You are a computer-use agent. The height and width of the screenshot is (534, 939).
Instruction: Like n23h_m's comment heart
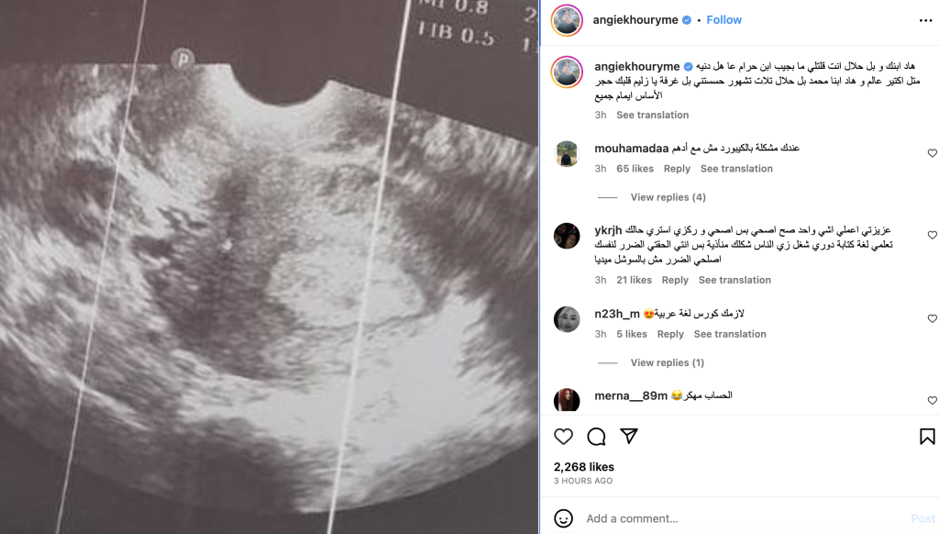(932, 318)
